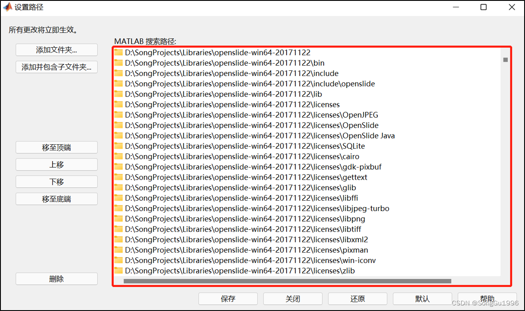Image resolution: width=525 pixels, height=311 pixels.
Task: Click the 帮助 button
Action: (x=487, y=299)
